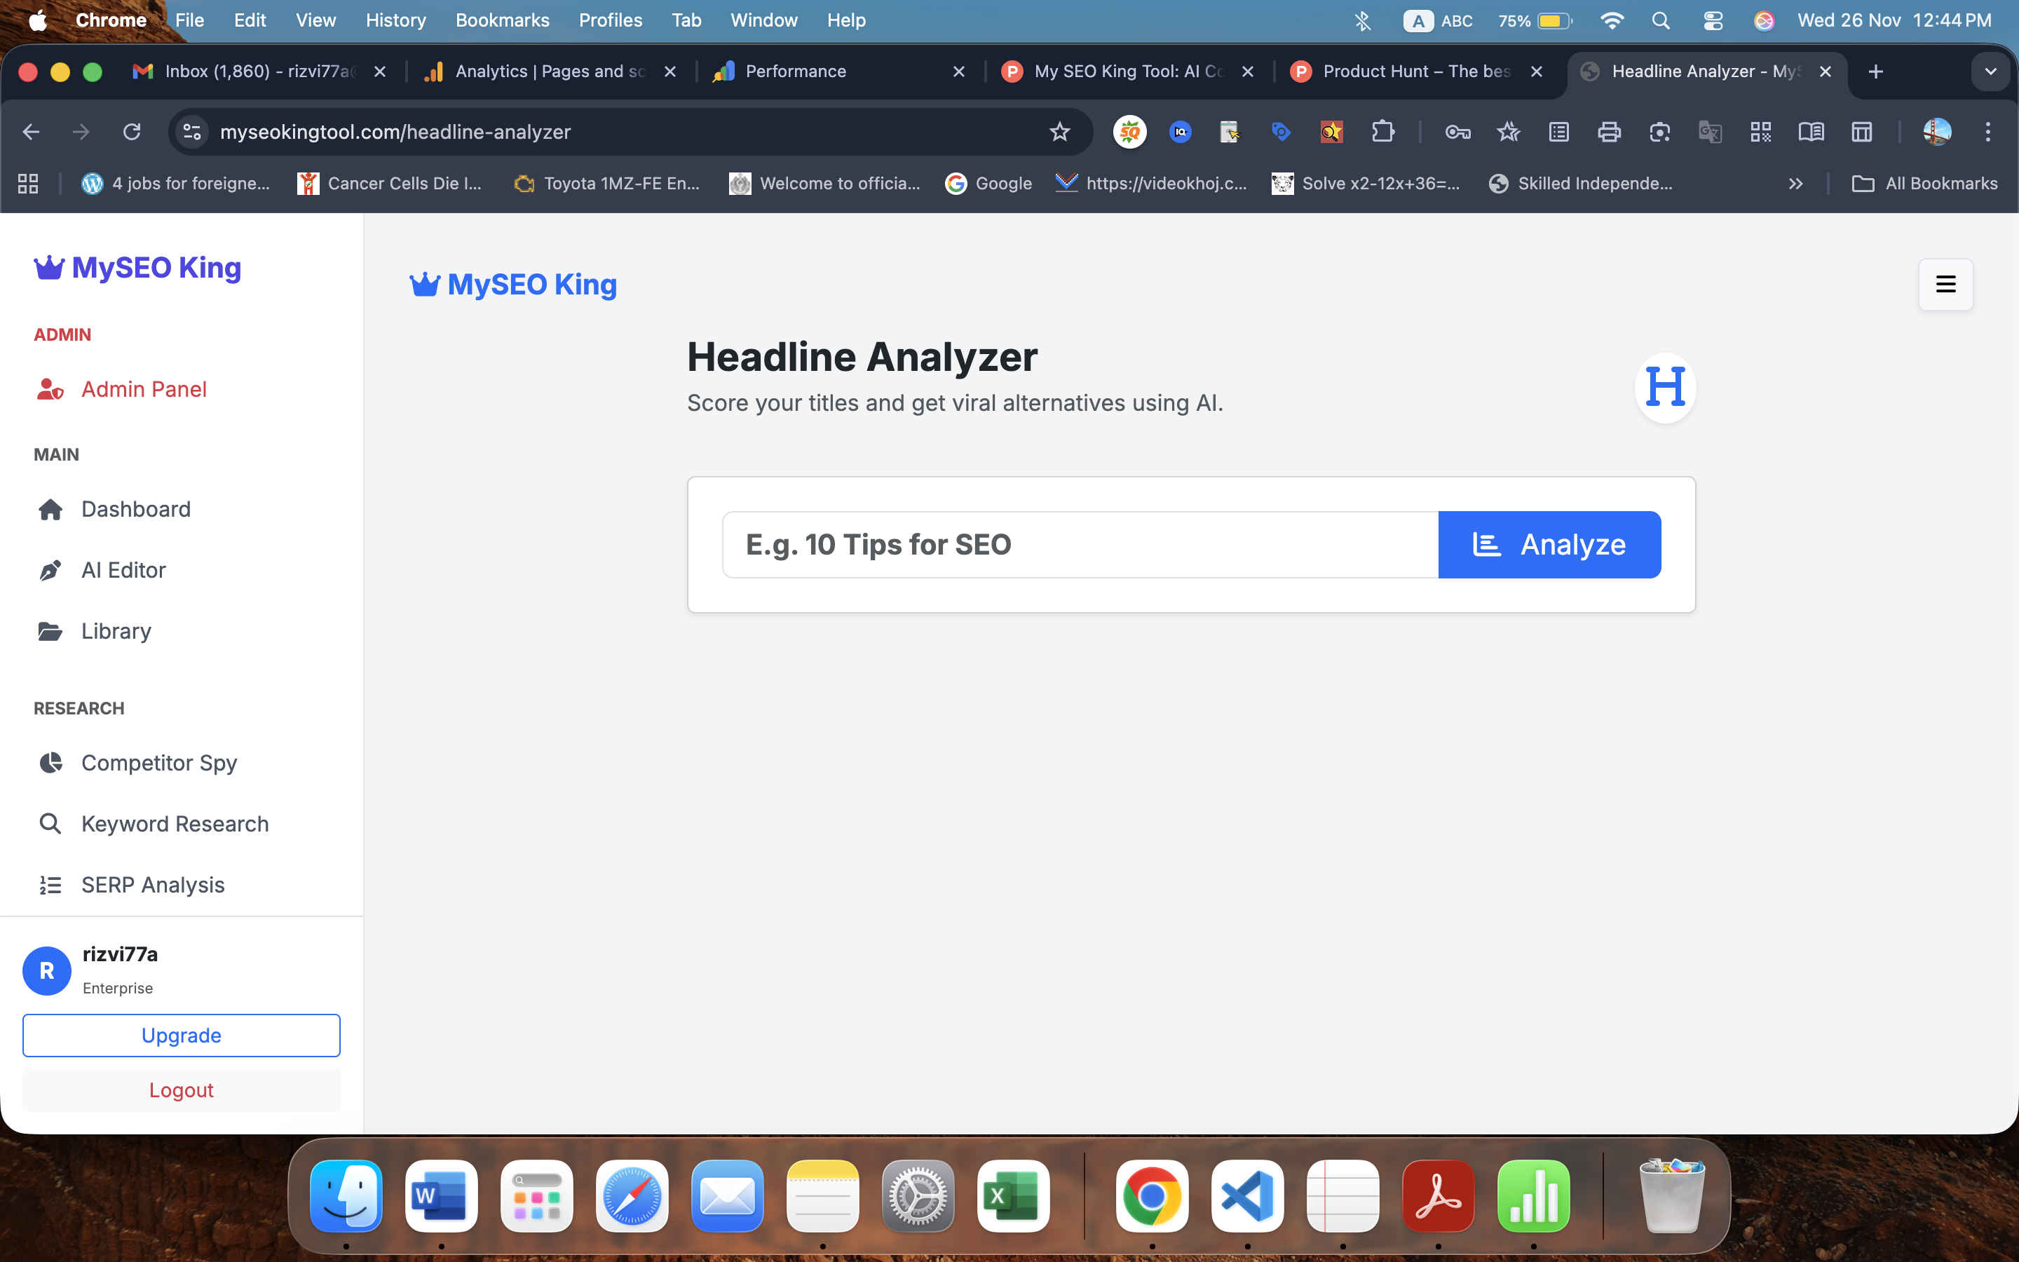
Task: Bookmark this page with the star icon
Action: point(1059,132)
